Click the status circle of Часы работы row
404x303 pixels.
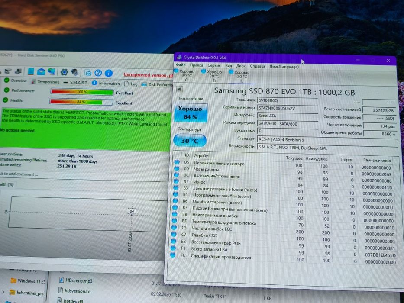pyautogui.click(x=177, y=168)
